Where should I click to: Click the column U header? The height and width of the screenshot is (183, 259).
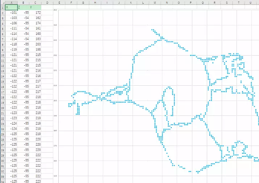pyautogui.click(x=250, y=3)
